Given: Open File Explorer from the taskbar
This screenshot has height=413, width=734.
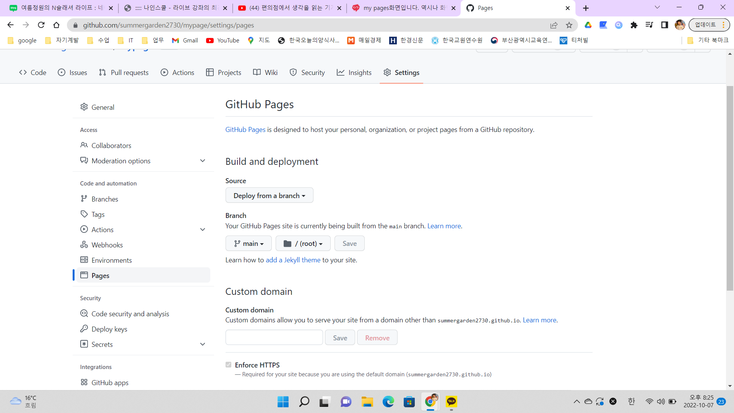Looking at the screenshot, I should click(367, 402).
